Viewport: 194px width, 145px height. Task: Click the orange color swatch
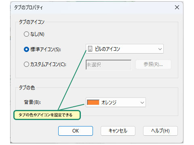click(93, 102)
